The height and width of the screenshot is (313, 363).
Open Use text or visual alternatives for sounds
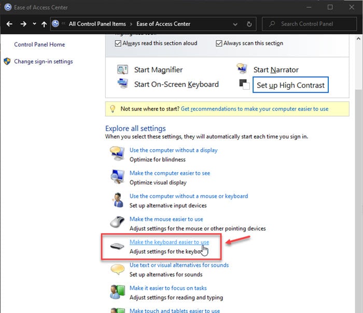point(179,265)
